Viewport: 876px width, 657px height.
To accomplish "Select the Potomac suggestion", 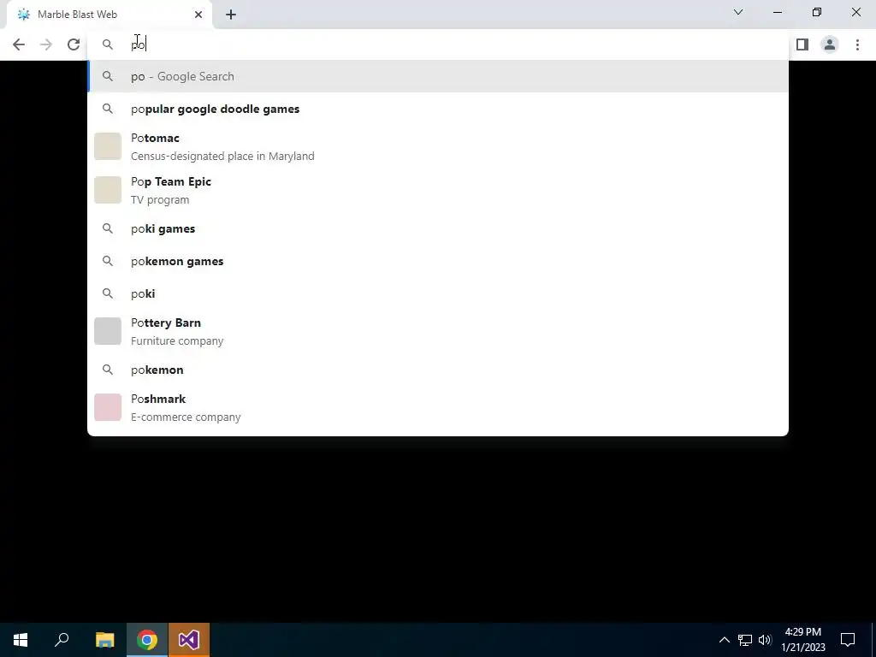I will 437,146.
